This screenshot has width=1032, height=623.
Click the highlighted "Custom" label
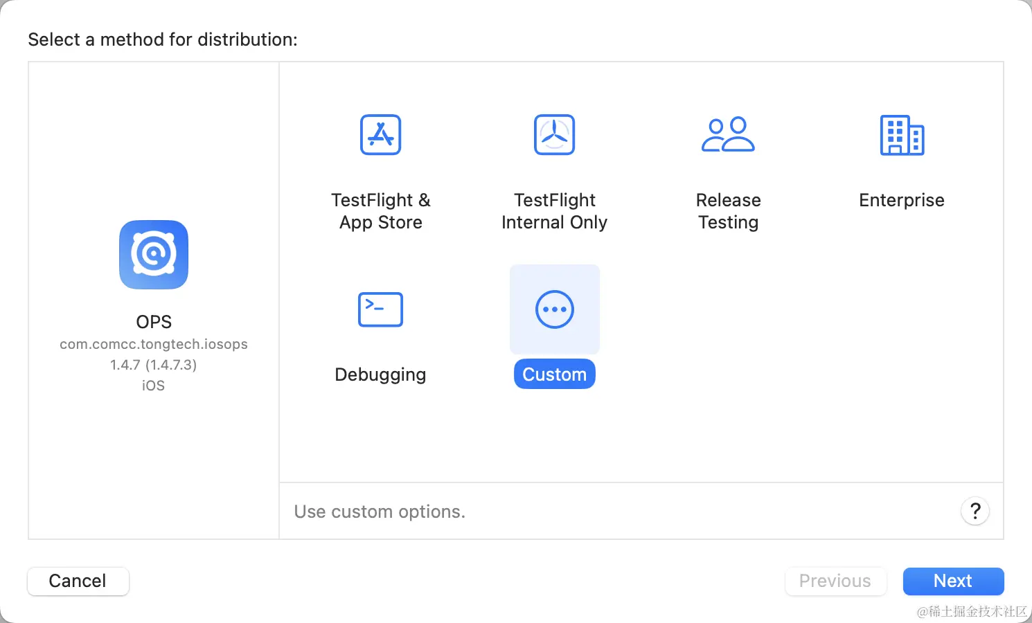pos(554,374)
